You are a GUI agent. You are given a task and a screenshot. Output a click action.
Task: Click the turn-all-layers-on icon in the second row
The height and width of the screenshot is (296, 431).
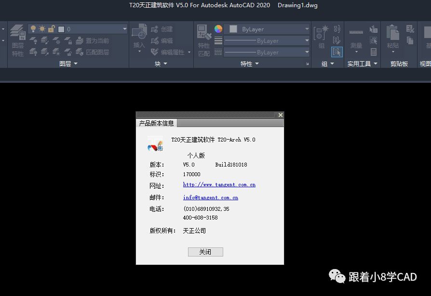point(33,52)
